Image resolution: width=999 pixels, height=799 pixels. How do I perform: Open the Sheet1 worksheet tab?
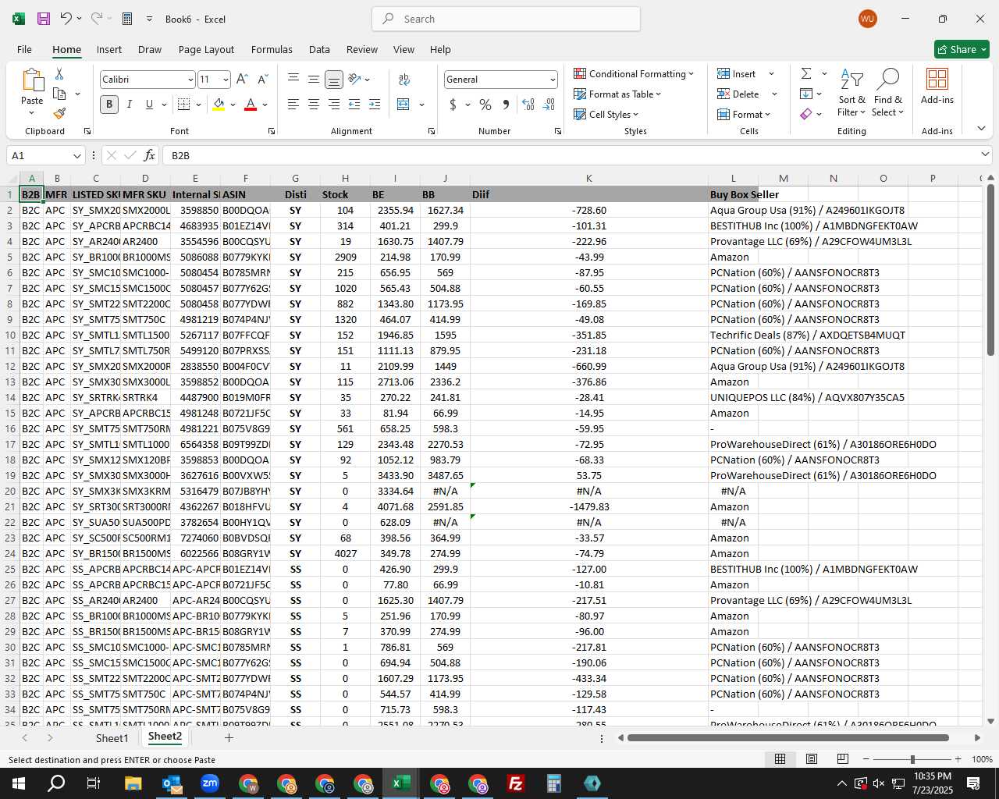(x=112, y=737)
